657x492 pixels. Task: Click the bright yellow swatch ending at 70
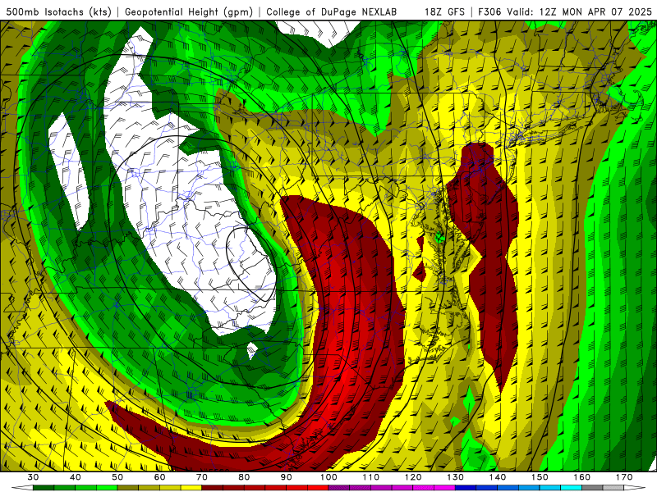point(191,488)
